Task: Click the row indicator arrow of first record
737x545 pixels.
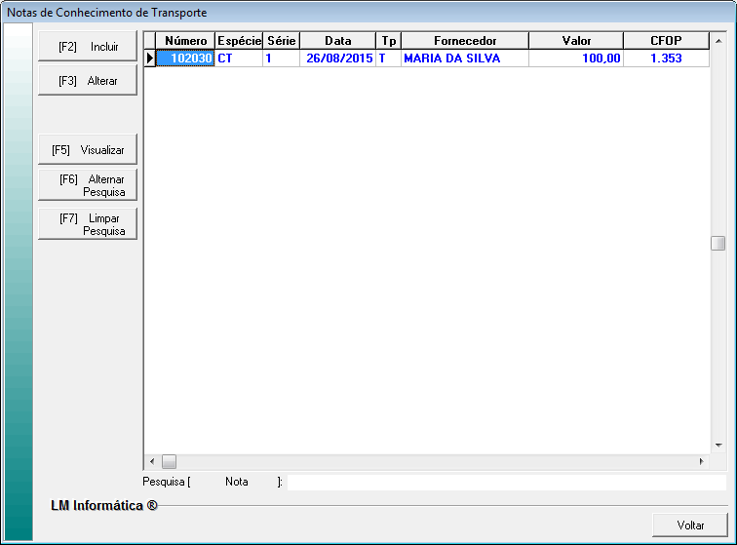Action: [x=150, y=58]
